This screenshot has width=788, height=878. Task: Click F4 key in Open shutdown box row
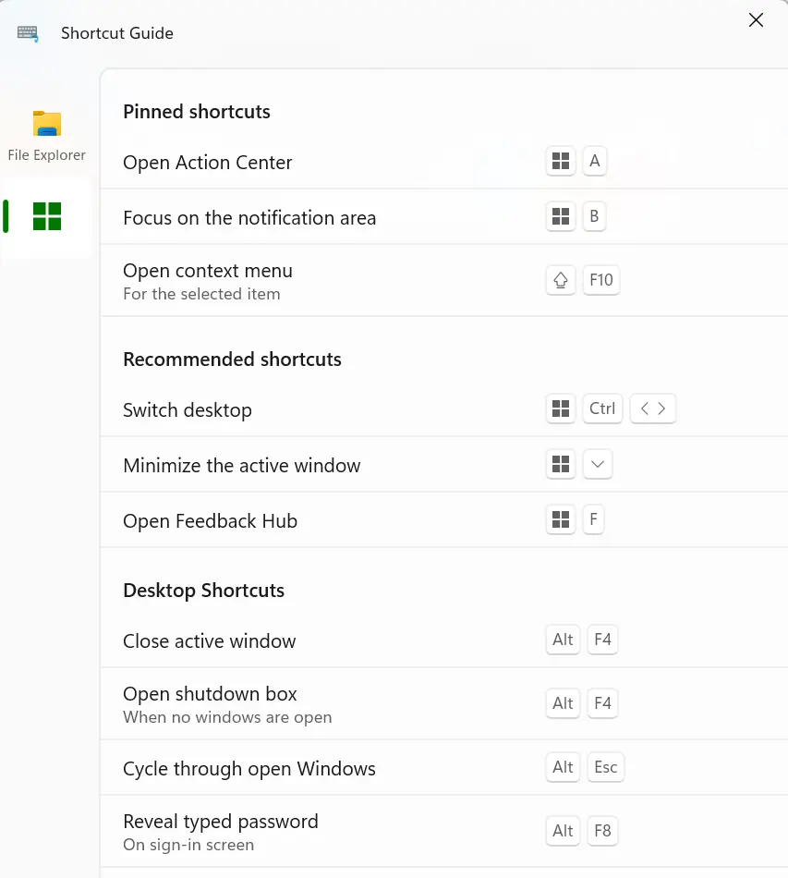602,703
